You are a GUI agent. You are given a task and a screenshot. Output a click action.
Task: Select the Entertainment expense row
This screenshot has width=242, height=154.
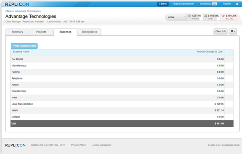pyautogui.click(x=122, y=91)
